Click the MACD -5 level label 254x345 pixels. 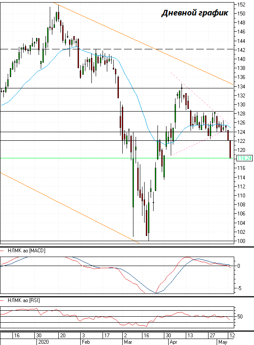pyautogui.click(x=239, y=288)
